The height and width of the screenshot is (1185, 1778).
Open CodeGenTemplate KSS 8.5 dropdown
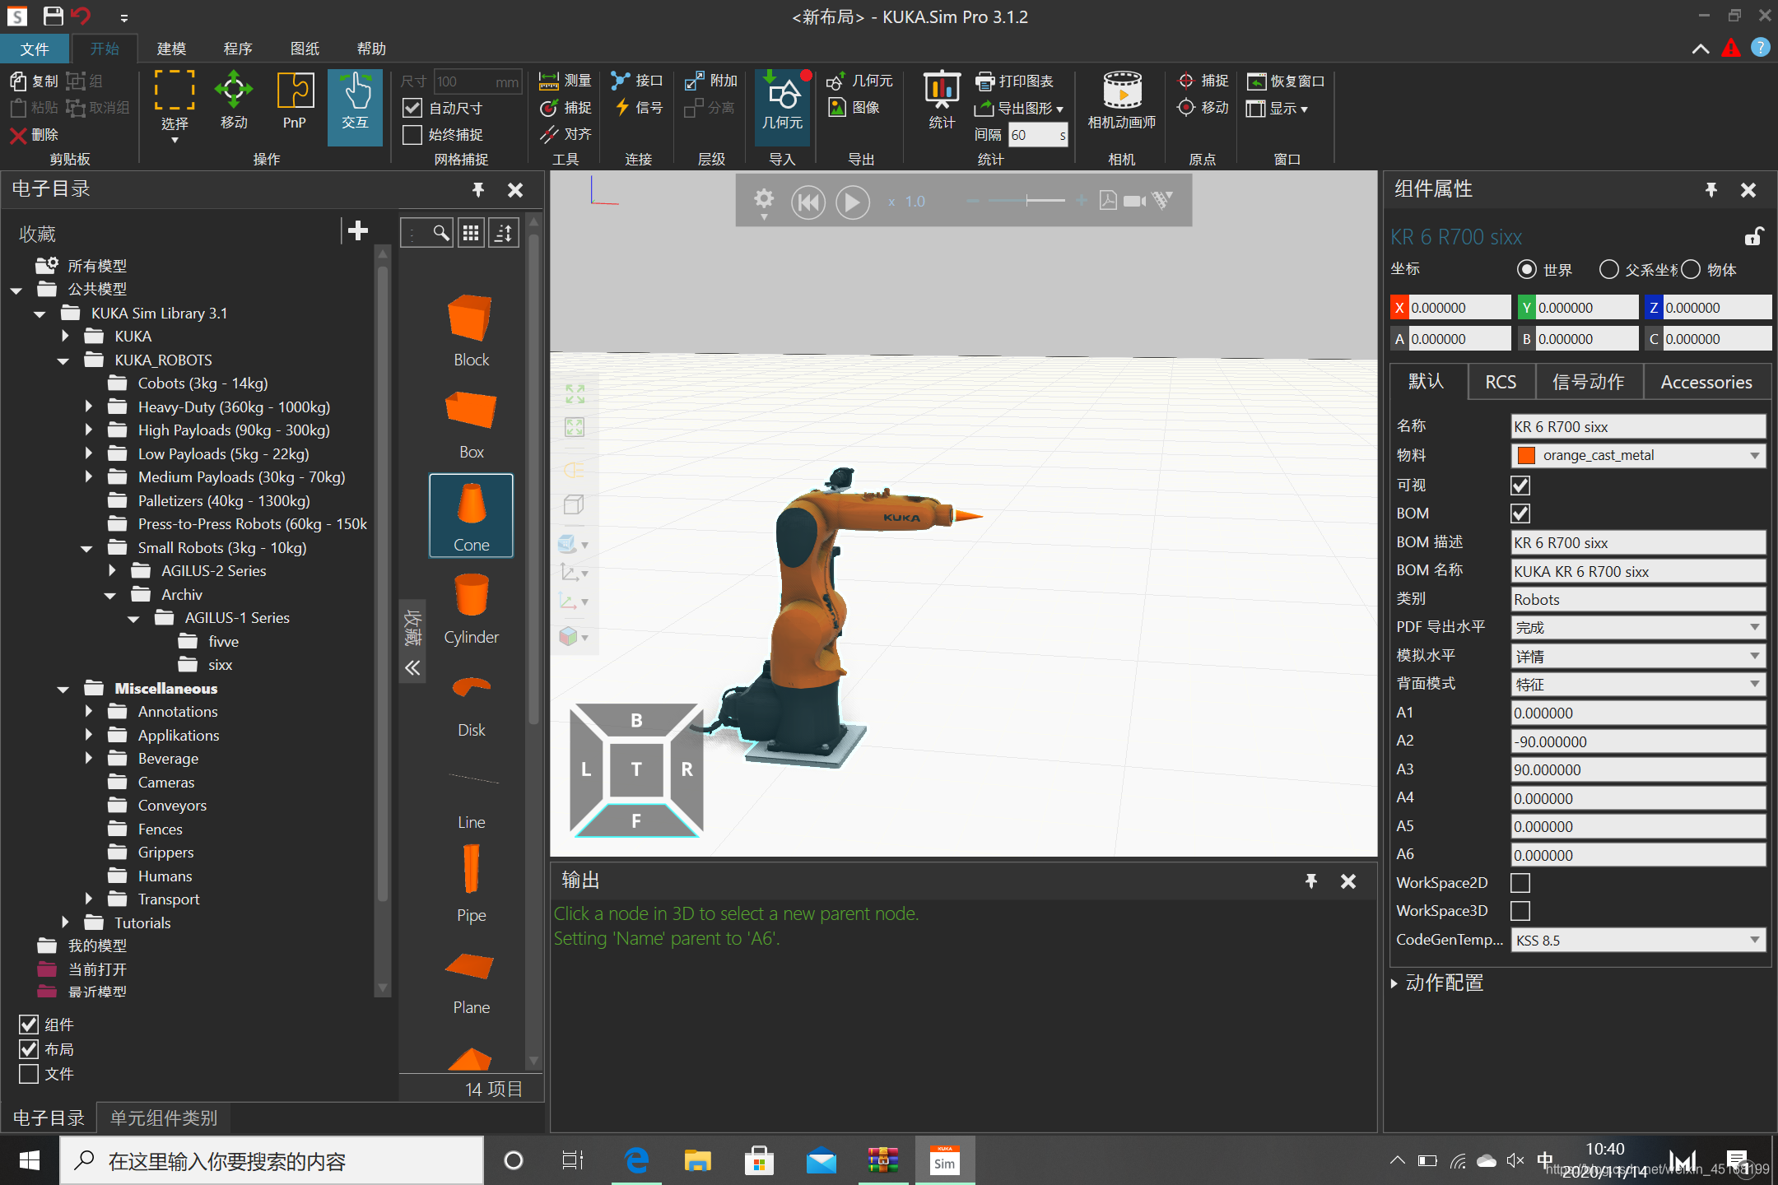tap(1638, 941)
